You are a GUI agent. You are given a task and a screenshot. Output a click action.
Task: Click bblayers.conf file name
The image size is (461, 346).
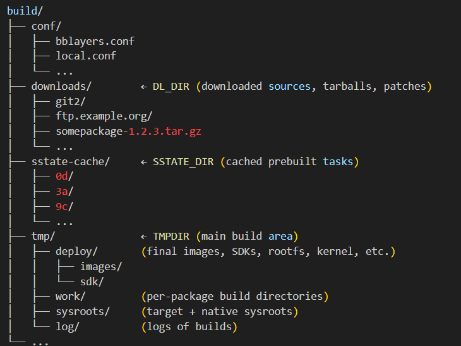(x=95, y=41)
